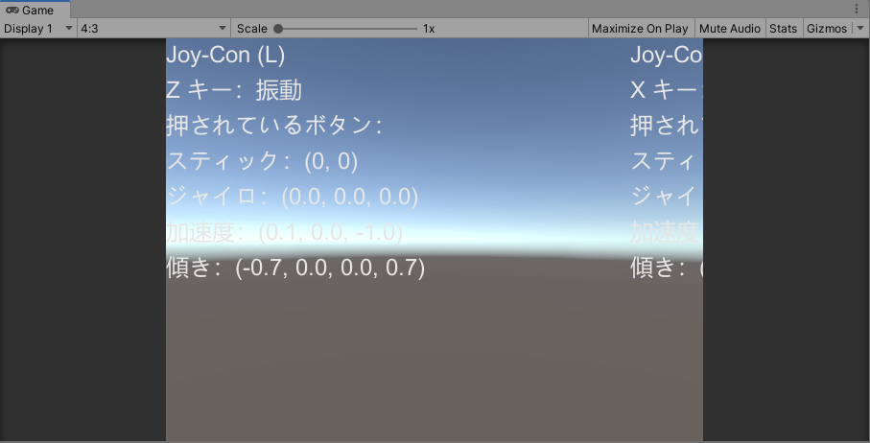The height and width of the screenshot is (443, 870).
Task: Click the Scale label
Action: click(252, 29)
